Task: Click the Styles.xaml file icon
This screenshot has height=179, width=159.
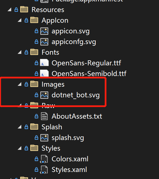Action: 44,170
